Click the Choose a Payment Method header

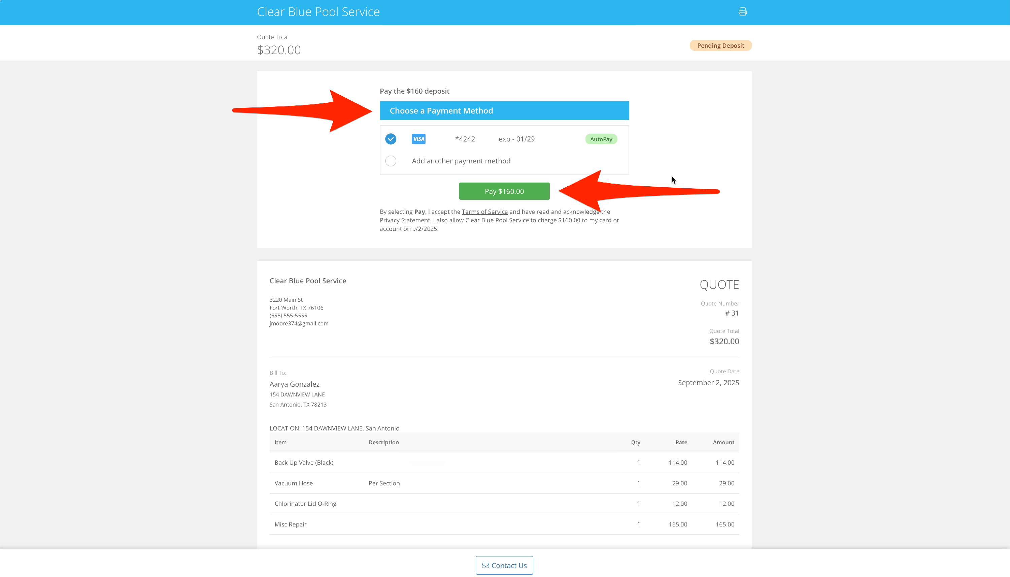[504, 110]
